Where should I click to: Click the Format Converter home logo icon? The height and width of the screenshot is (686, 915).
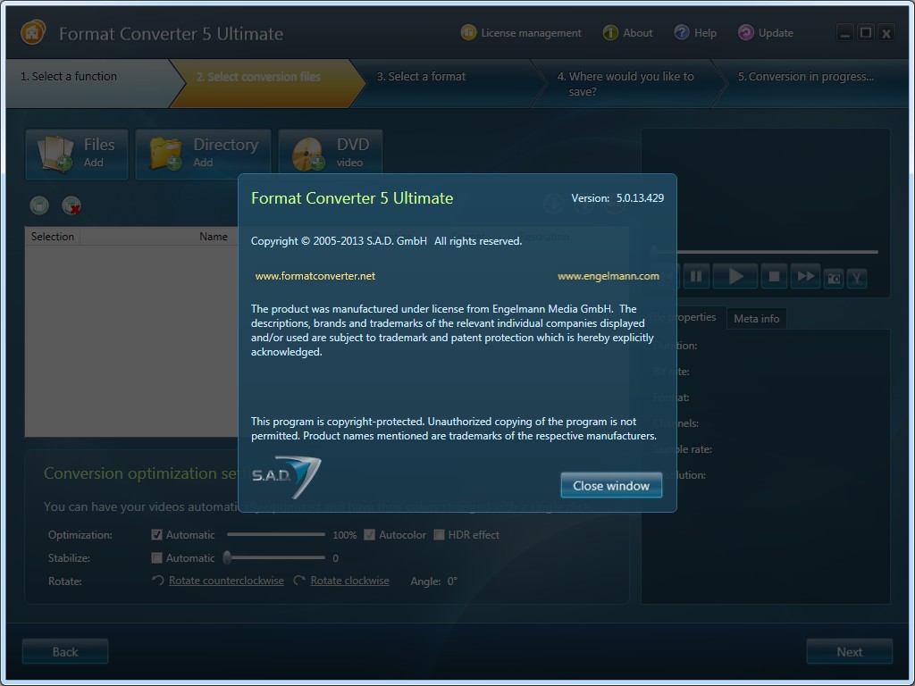pos(33,33)
